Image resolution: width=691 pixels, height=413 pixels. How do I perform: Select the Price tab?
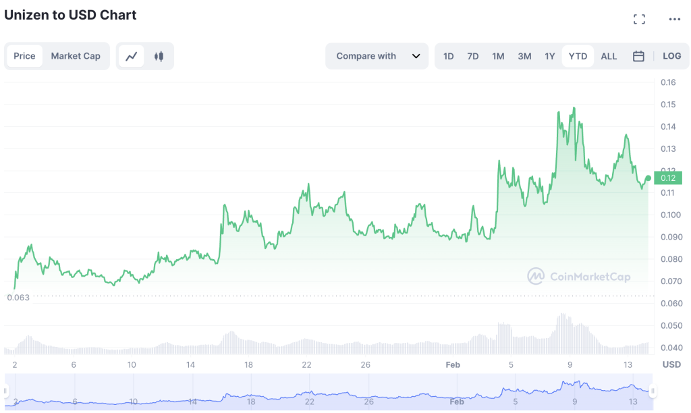25,56
